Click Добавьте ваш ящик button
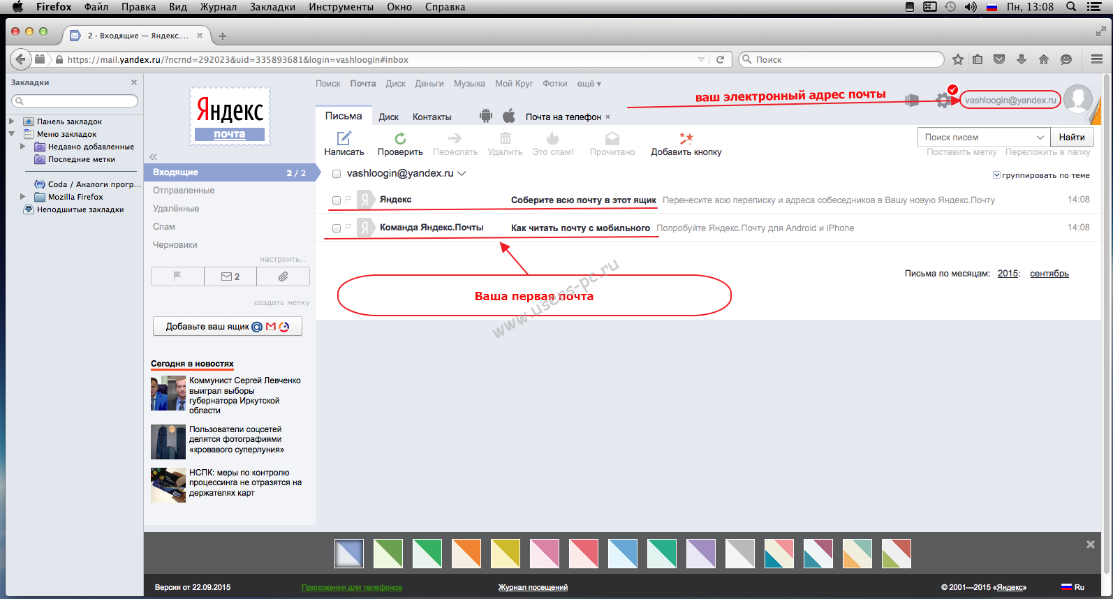Viewport: 1113px width, 599px height. pyautogui.click(x=228, y=327)
